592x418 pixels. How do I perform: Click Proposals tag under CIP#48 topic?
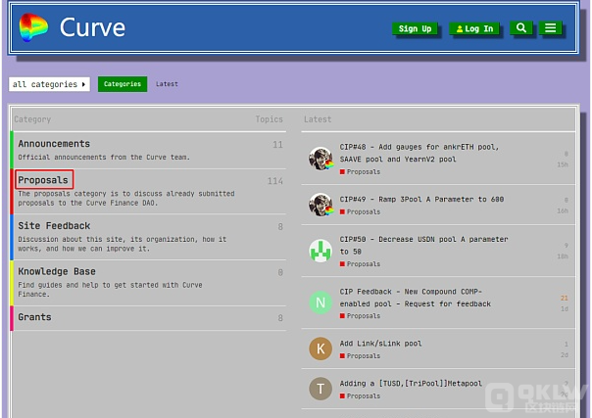click(x=360, y=172)
